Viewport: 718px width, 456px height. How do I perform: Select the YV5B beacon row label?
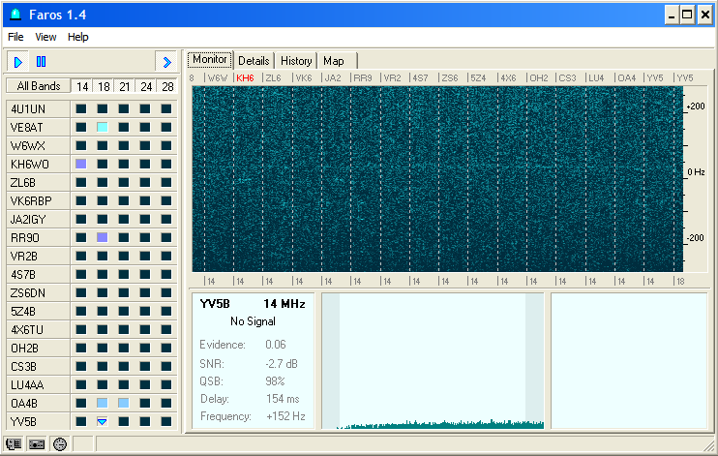[x=39, y=421]
